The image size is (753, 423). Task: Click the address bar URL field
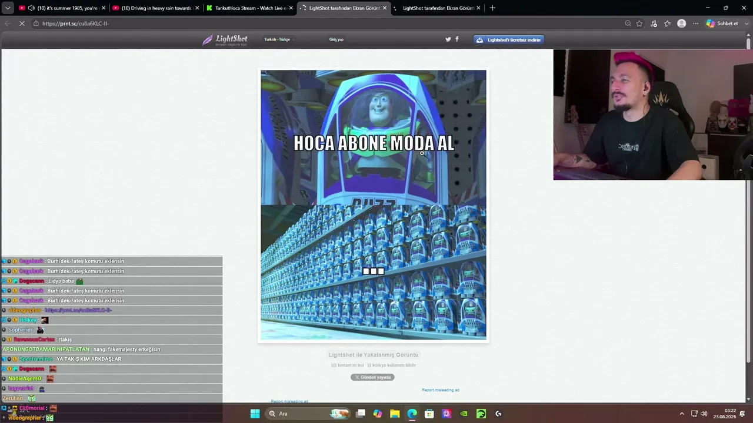tap(329, 23)
